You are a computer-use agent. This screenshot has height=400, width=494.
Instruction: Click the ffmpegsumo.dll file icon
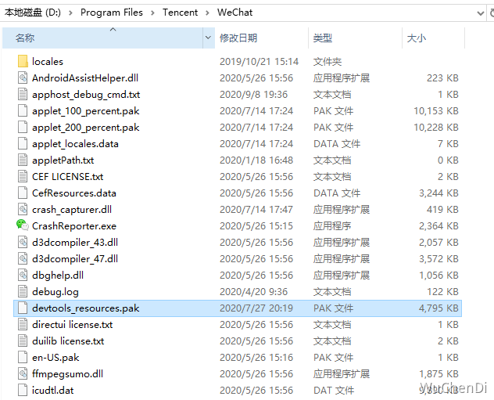(x=23, y=373)
